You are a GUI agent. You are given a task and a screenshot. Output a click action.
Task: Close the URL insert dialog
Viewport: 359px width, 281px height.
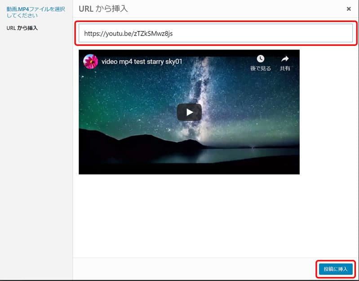click(349, 9)
